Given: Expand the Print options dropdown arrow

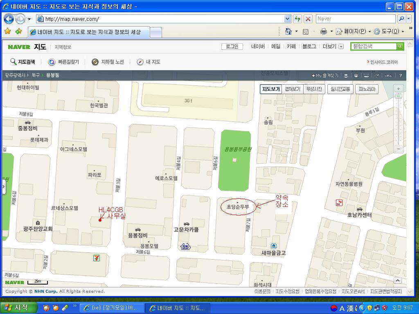Looking at the screenshot, I should 331,31.
